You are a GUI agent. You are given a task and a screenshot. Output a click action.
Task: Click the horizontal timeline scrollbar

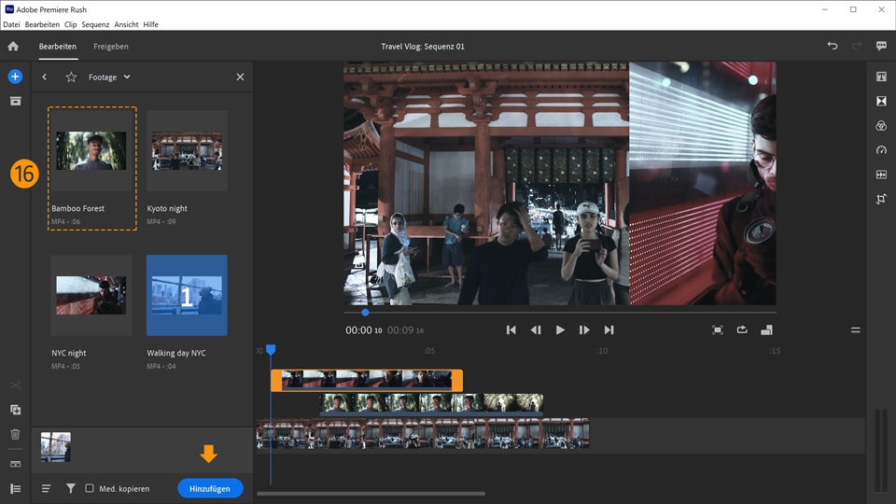click(371, 494)
